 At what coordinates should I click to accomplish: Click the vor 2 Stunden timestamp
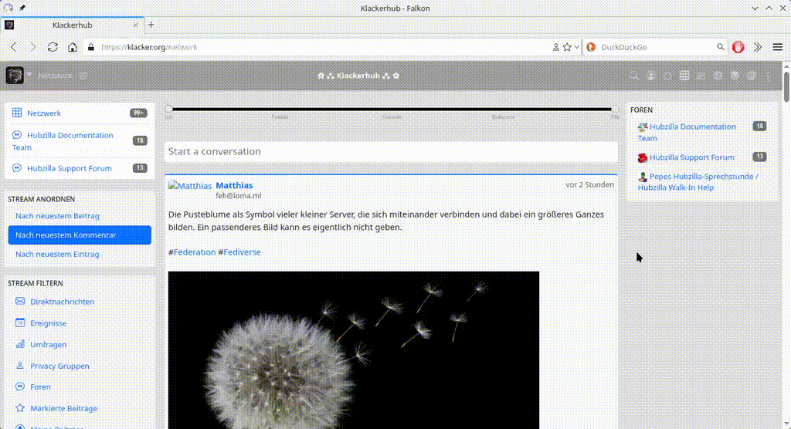point(589,184)
